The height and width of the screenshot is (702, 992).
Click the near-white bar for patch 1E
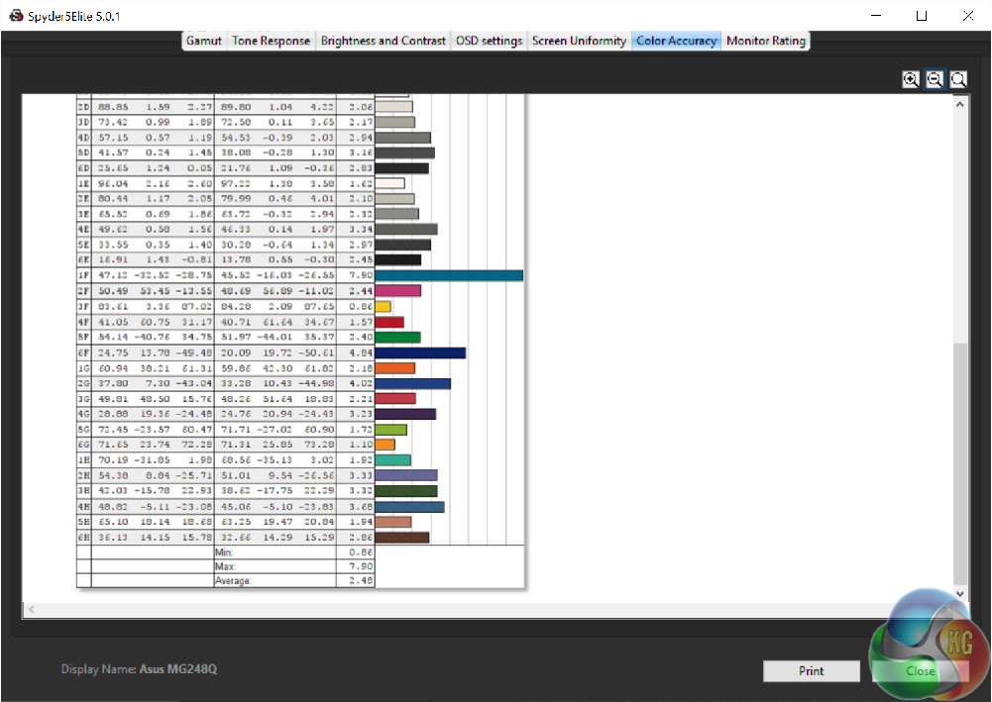[x=389, y=183]
